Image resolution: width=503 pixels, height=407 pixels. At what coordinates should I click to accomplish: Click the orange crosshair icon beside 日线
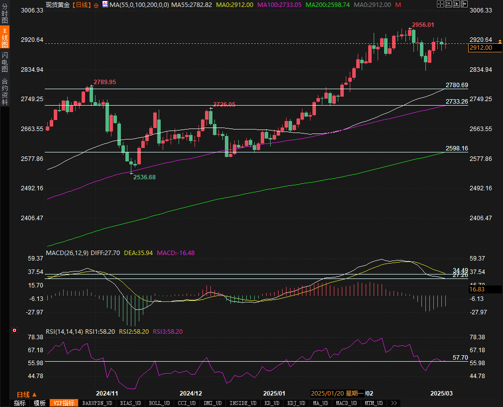coord(96,5)
